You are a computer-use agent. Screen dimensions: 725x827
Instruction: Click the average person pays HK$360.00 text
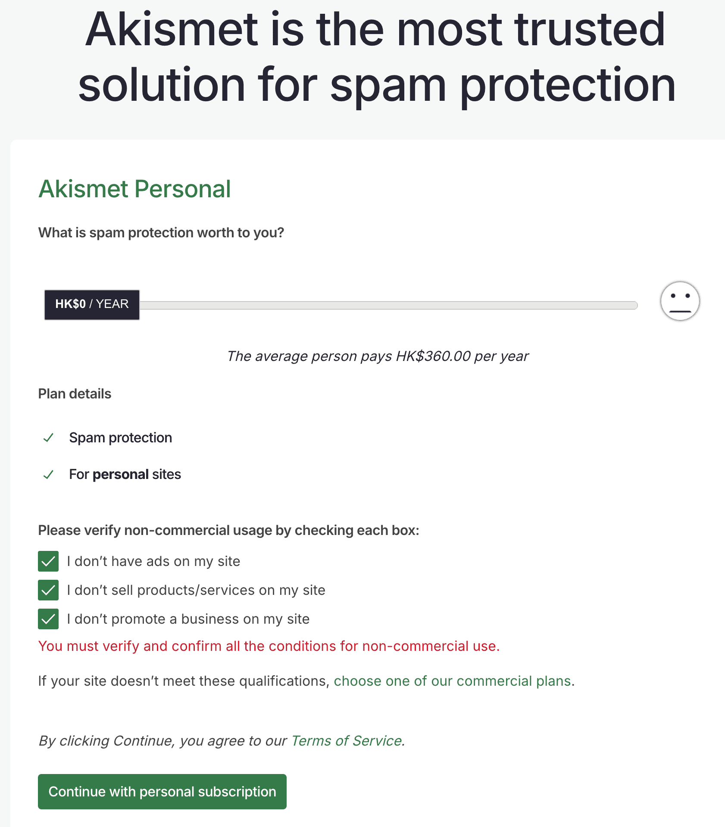tap(378, 356)
